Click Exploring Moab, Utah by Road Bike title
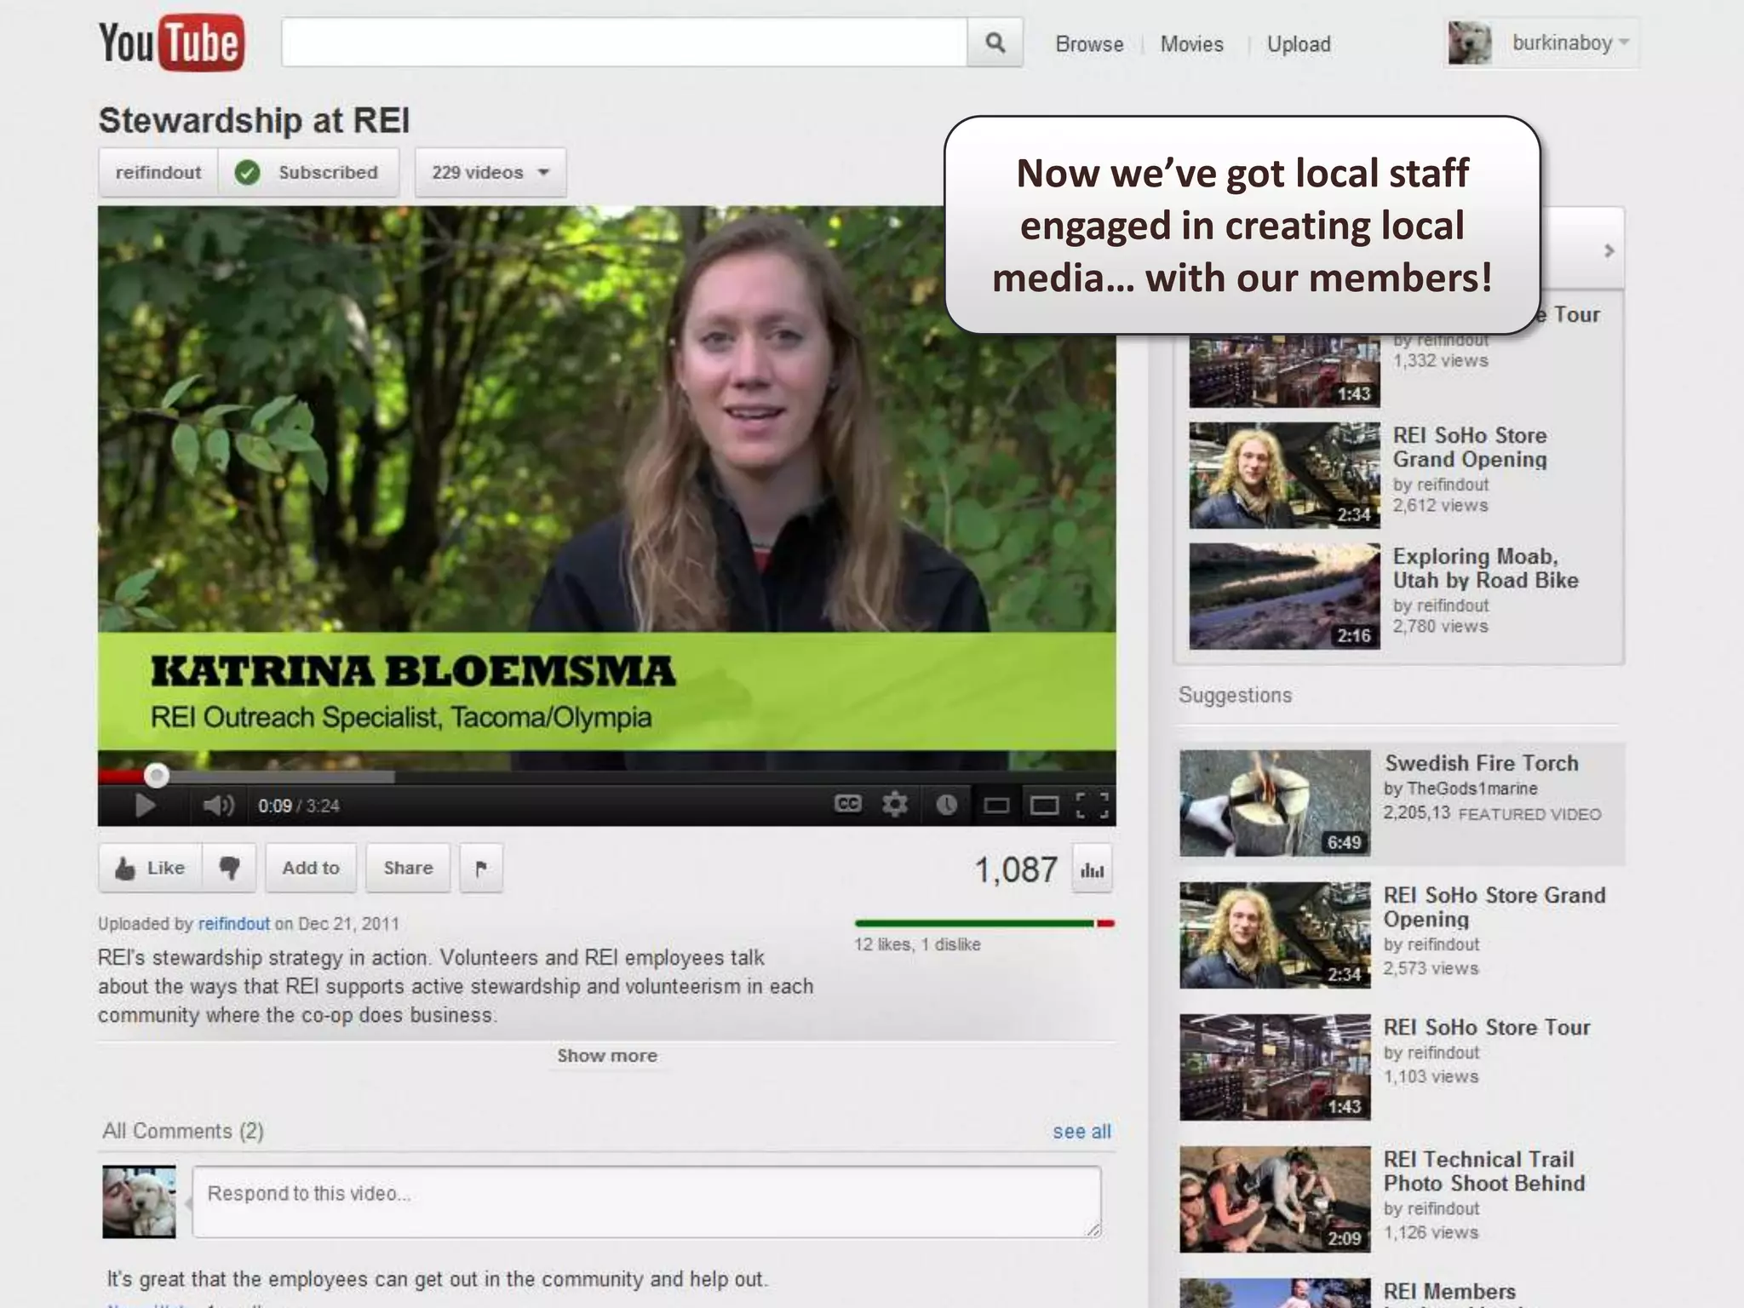The height and width of the screenshot is (1308, 1744). point(1486,568)
